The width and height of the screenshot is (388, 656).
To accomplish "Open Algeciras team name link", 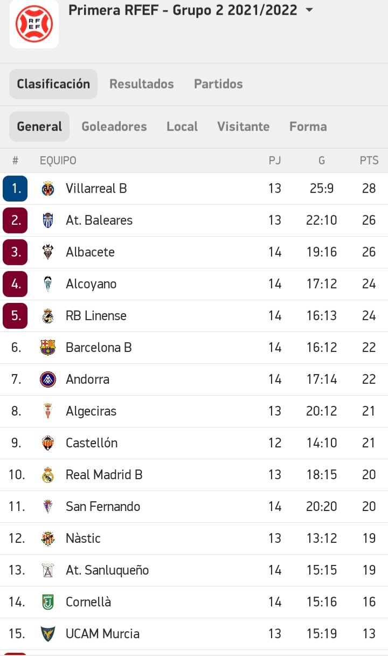I will (x=91, y=411).
